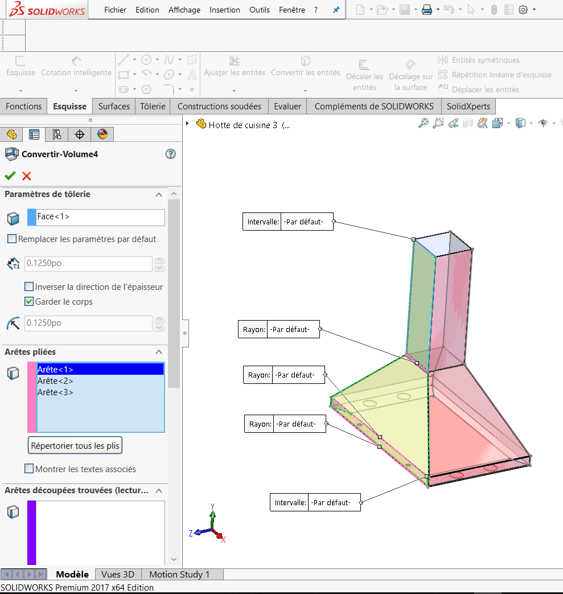563x594 pixels.
Task: Click the print icon in top toolbar
Action: pyautogui.click(x=426, y=10)
